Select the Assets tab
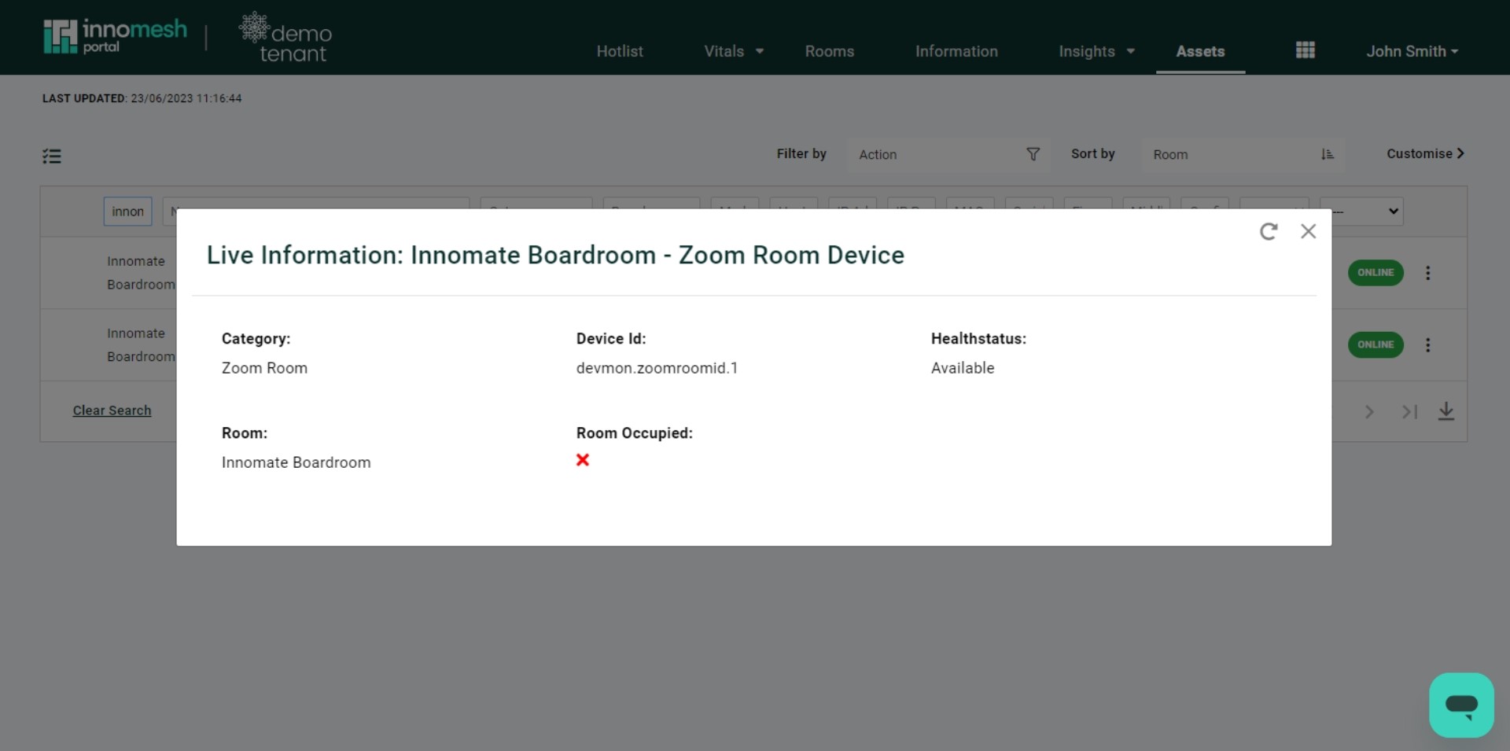Viewport: 1510px width, 751px height. pyautogui.click(x=1200, y=51)
